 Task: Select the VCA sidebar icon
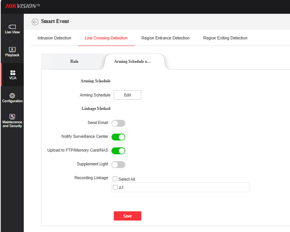(x=12, y=75)
